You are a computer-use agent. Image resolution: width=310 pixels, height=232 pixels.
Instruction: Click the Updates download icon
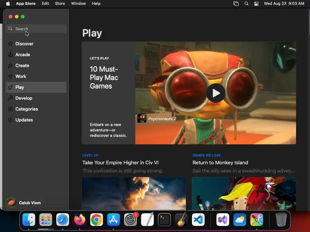(10, 120)
